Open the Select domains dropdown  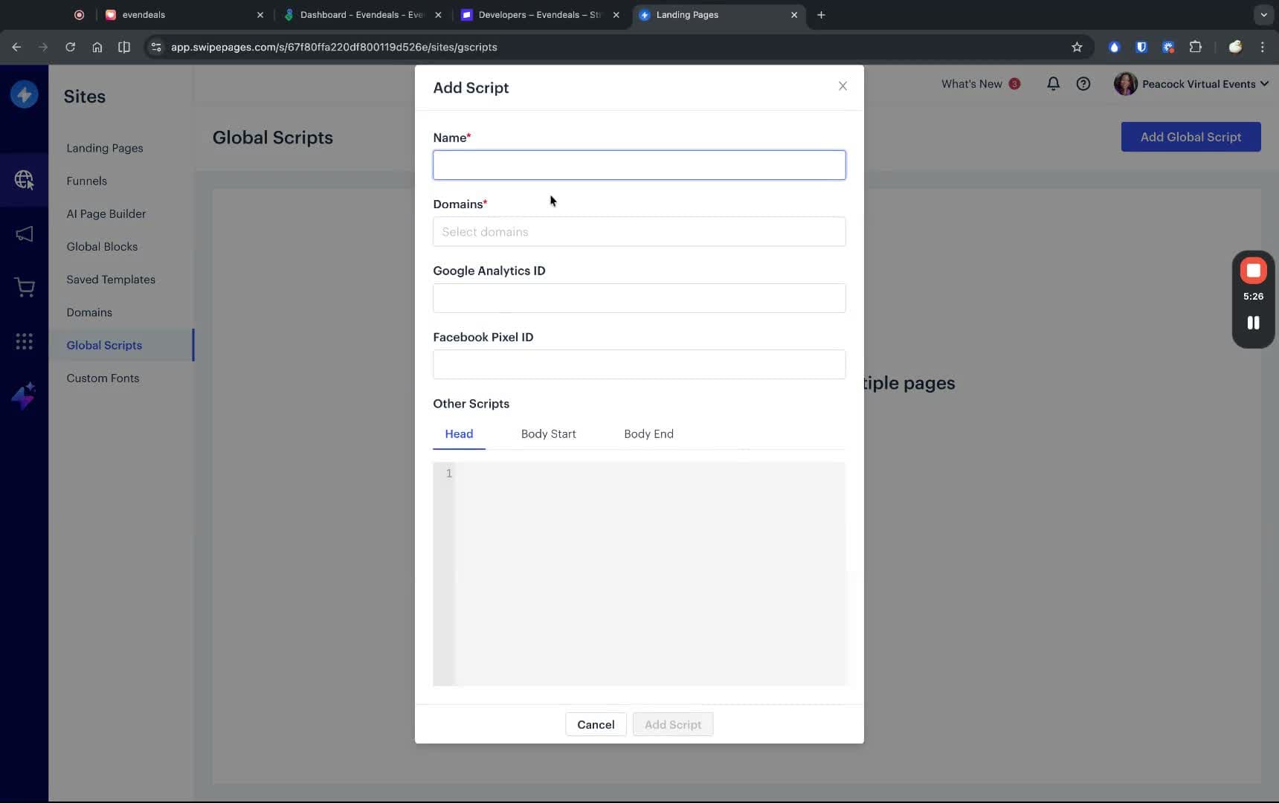639,231
